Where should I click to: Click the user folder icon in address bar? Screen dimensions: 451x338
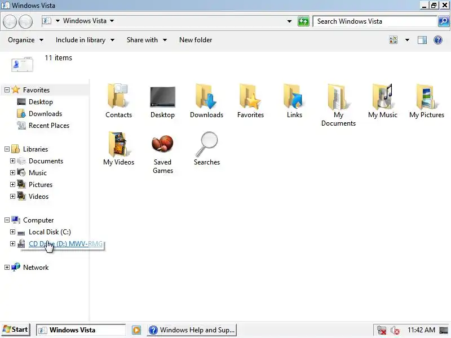tap(47, 21)
